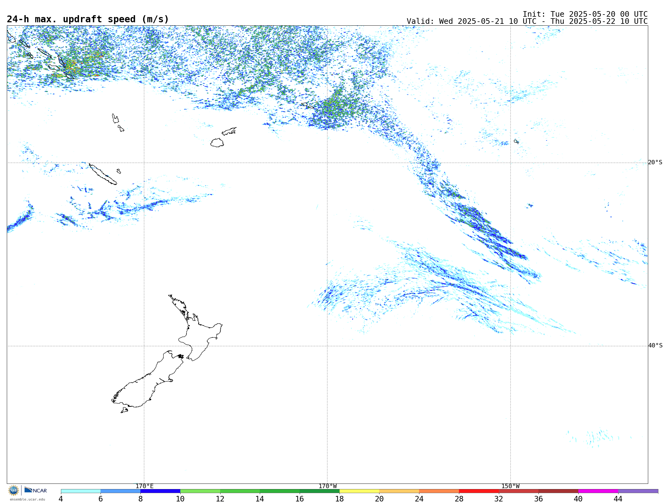The image size is (668, 503).
Task: Pick the light blue 6-8 color swatch
Action: click(121, 491)
